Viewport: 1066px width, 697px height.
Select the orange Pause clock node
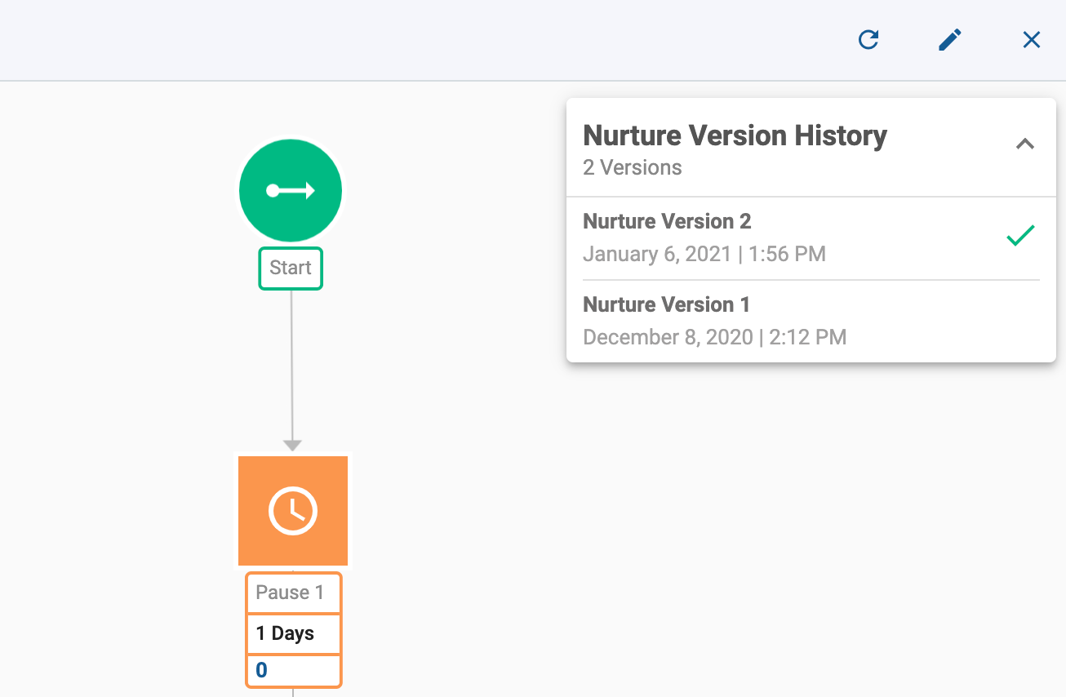click(x=293, y=511)
